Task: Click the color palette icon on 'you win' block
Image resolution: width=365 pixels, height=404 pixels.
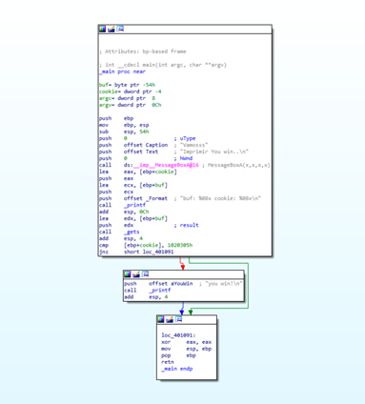Action: point(128,274)
